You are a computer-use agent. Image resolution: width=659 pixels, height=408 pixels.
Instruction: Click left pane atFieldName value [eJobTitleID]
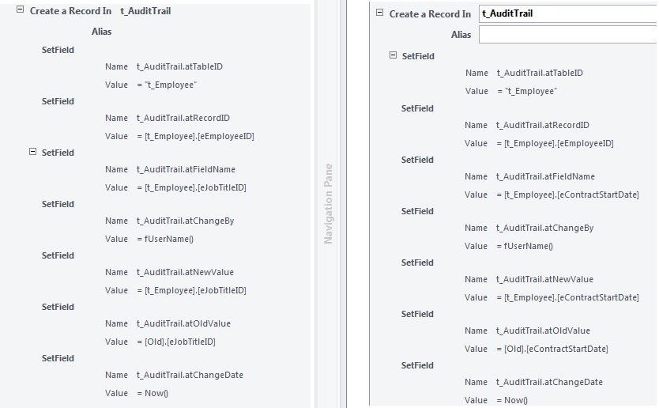(195, 187)
